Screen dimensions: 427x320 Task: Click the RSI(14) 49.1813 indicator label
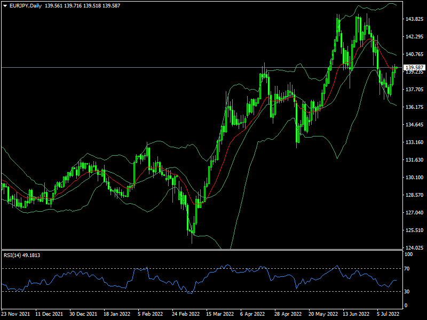(x=22, y=255)
